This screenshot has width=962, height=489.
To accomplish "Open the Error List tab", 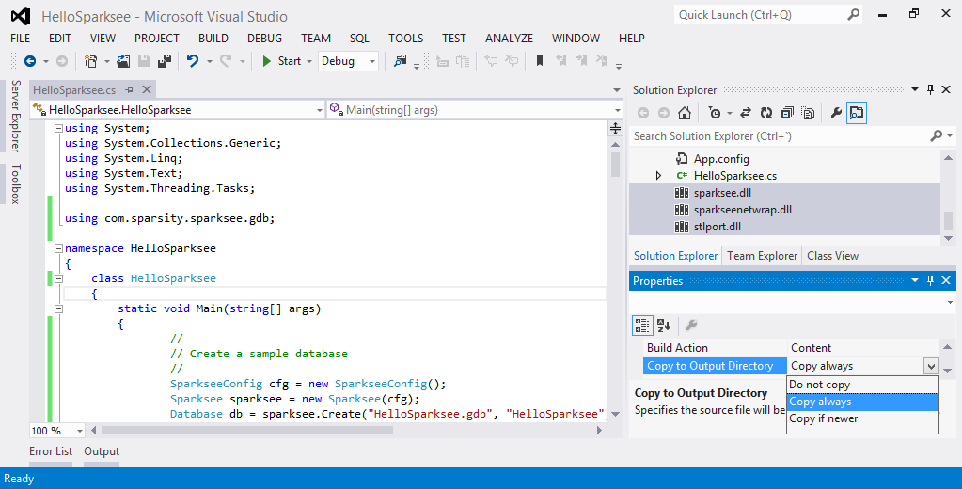I will tap(51, 451).
